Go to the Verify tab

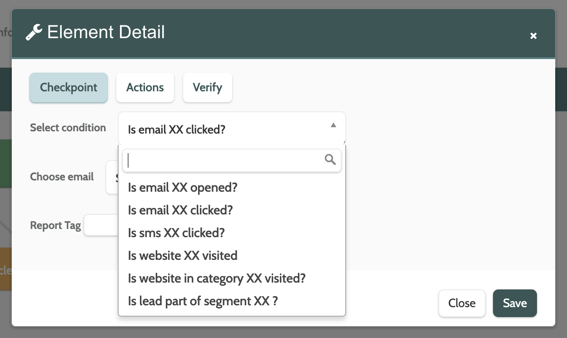[207, 88]
